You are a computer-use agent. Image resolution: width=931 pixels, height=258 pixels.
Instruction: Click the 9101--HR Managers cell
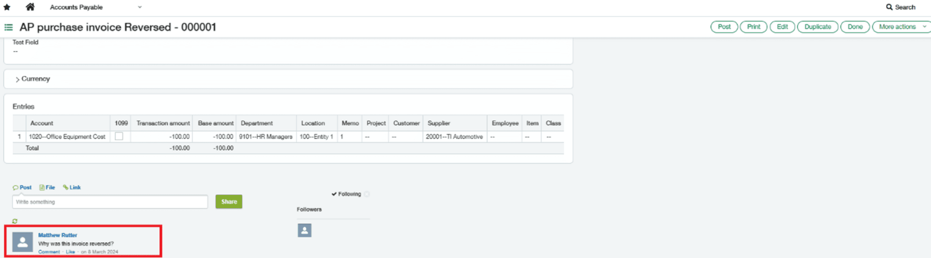pos(266,136)
